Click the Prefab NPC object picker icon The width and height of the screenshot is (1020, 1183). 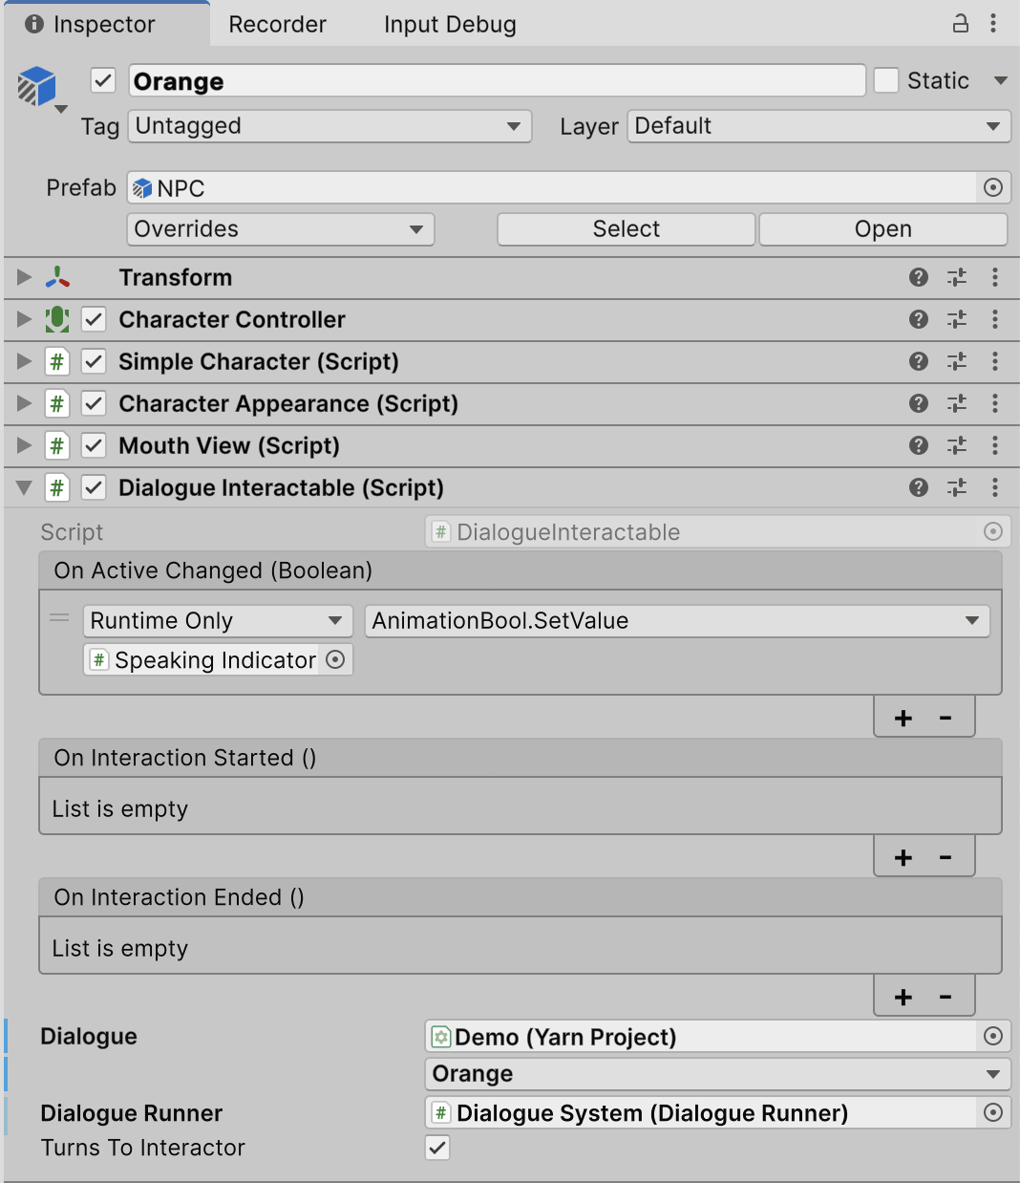pos(993,188)
